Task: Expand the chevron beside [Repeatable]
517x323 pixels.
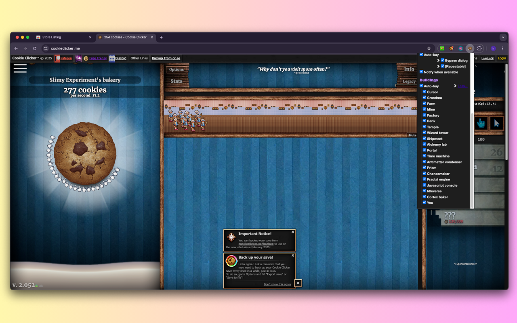Action: pos(439,66)
